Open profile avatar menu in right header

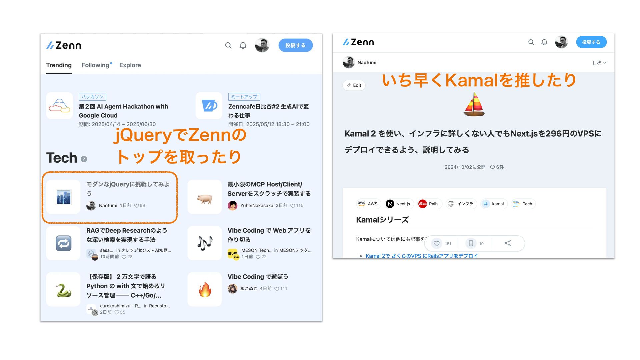click(561, 42)
